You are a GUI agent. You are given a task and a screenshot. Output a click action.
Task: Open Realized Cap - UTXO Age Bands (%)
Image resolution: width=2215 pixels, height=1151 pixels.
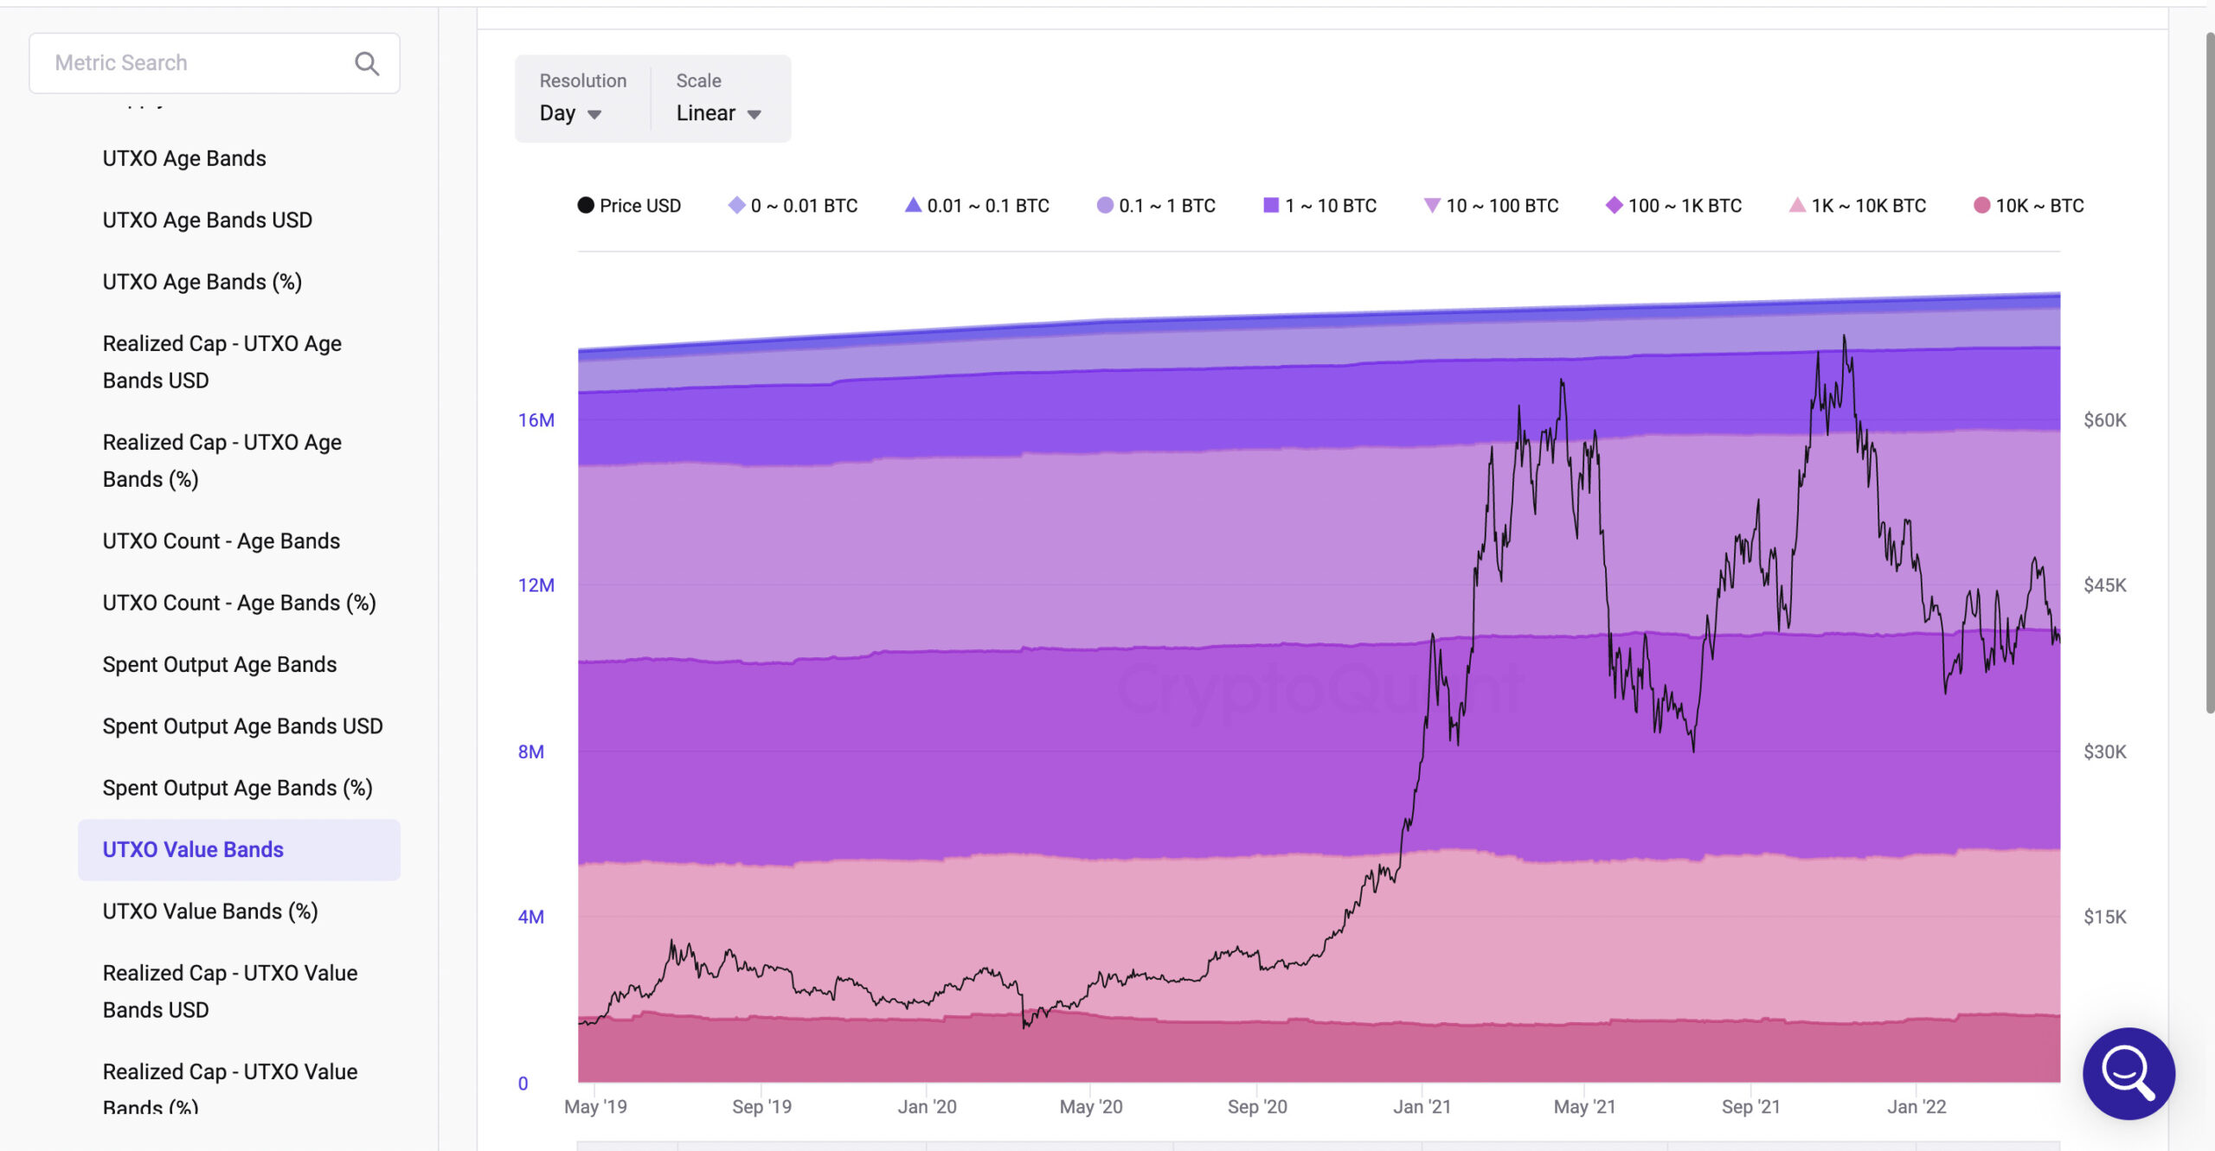(222, 460)
